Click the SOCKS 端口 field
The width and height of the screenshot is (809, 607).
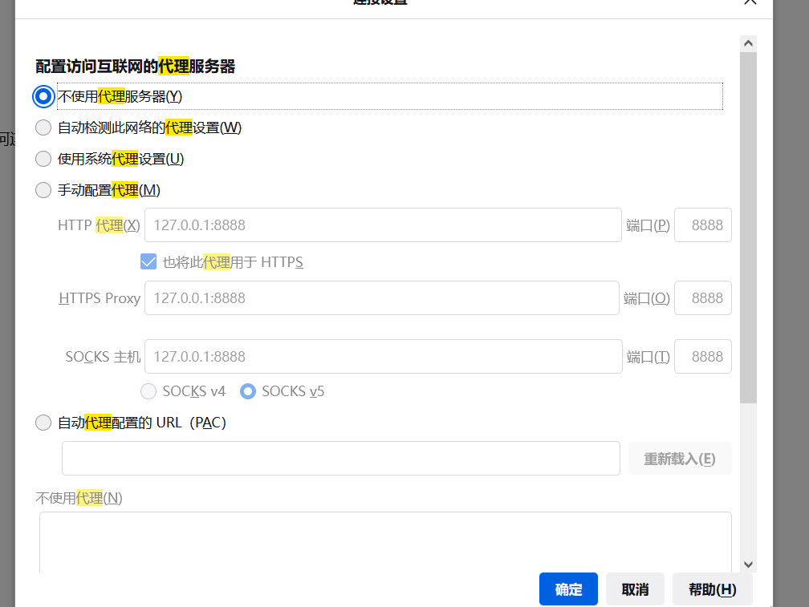702,356
